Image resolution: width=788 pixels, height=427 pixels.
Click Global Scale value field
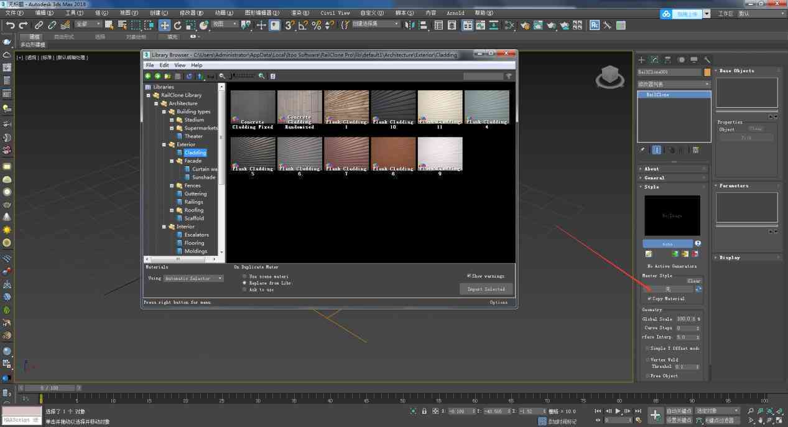(x=685, y=319)
